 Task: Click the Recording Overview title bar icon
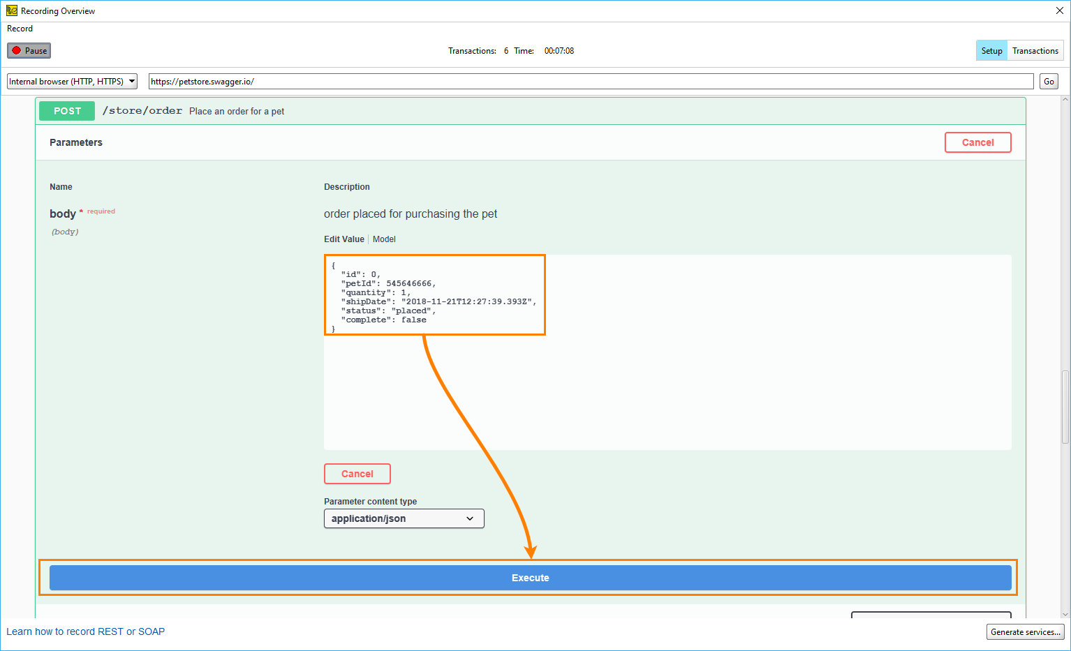coord(11,10)
